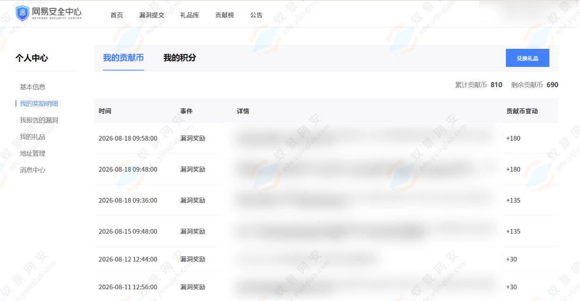Click the 时间 column header
This screenshot has height=301, width=580.
pyautogui.click(x=105, y=111)
